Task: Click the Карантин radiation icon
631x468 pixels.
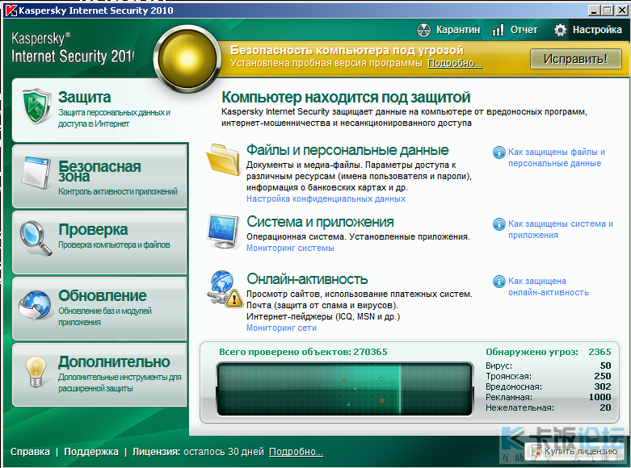Action: [423, 30]
